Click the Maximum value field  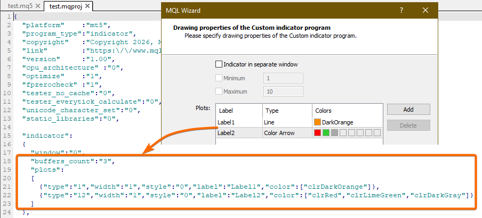click(283, 91)
